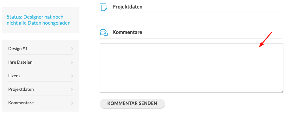Click the Kommentare section heading
Screen dimensions: 291x116
tap(127, 32)
